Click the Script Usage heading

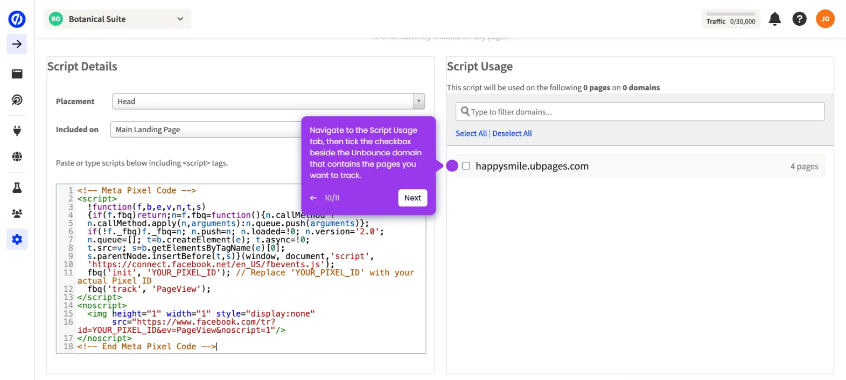pyautogui.click(x=480, y=67)
